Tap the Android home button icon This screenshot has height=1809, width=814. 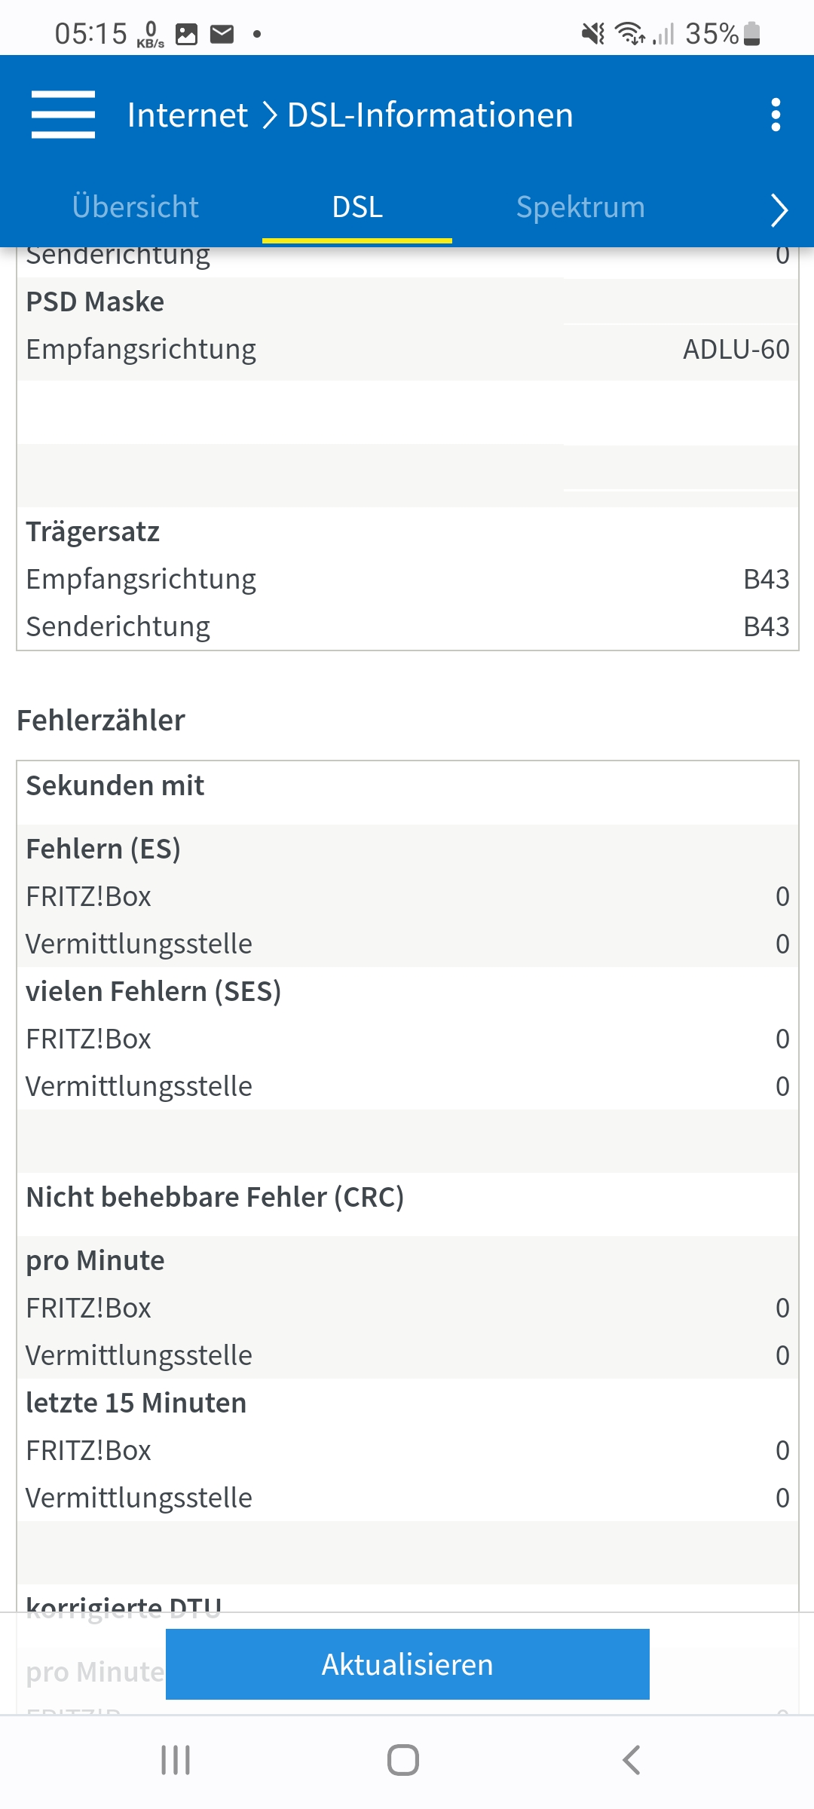tap(403, 1760)
